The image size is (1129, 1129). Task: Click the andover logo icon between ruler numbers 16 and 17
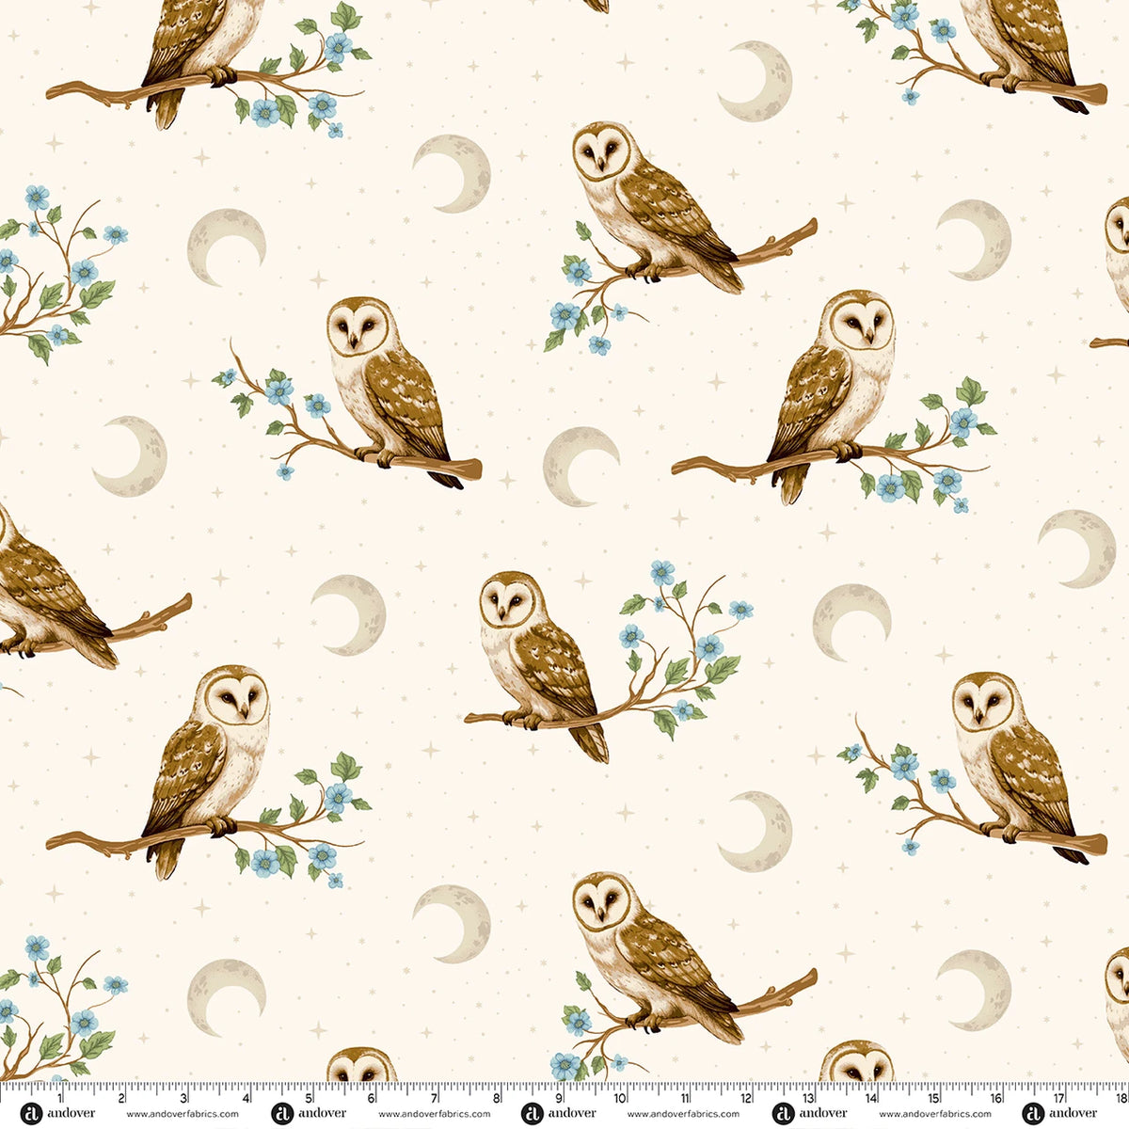(1032, 1113)
